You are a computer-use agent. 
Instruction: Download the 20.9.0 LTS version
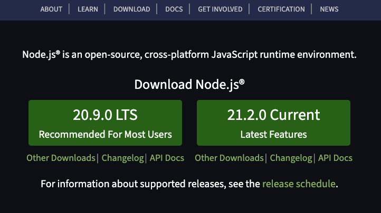pos(105,123)
